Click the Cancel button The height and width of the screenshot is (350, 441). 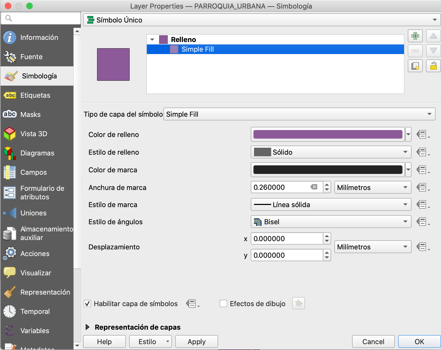(x=373, y=342)
